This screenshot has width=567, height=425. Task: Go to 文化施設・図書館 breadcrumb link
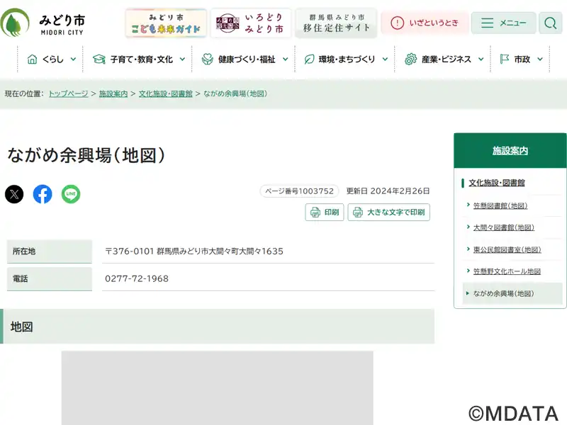pos(166,94)
